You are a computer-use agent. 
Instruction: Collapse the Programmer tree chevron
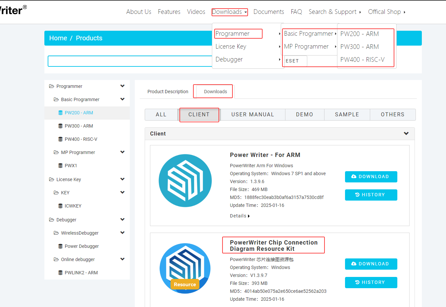pyautogui.click(x=123, y=86)
